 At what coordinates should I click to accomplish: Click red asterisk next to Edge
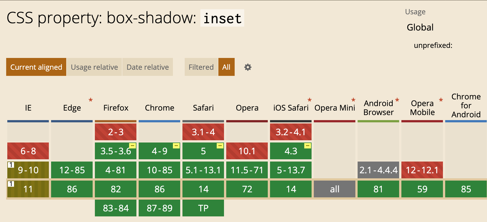[90, 100]
